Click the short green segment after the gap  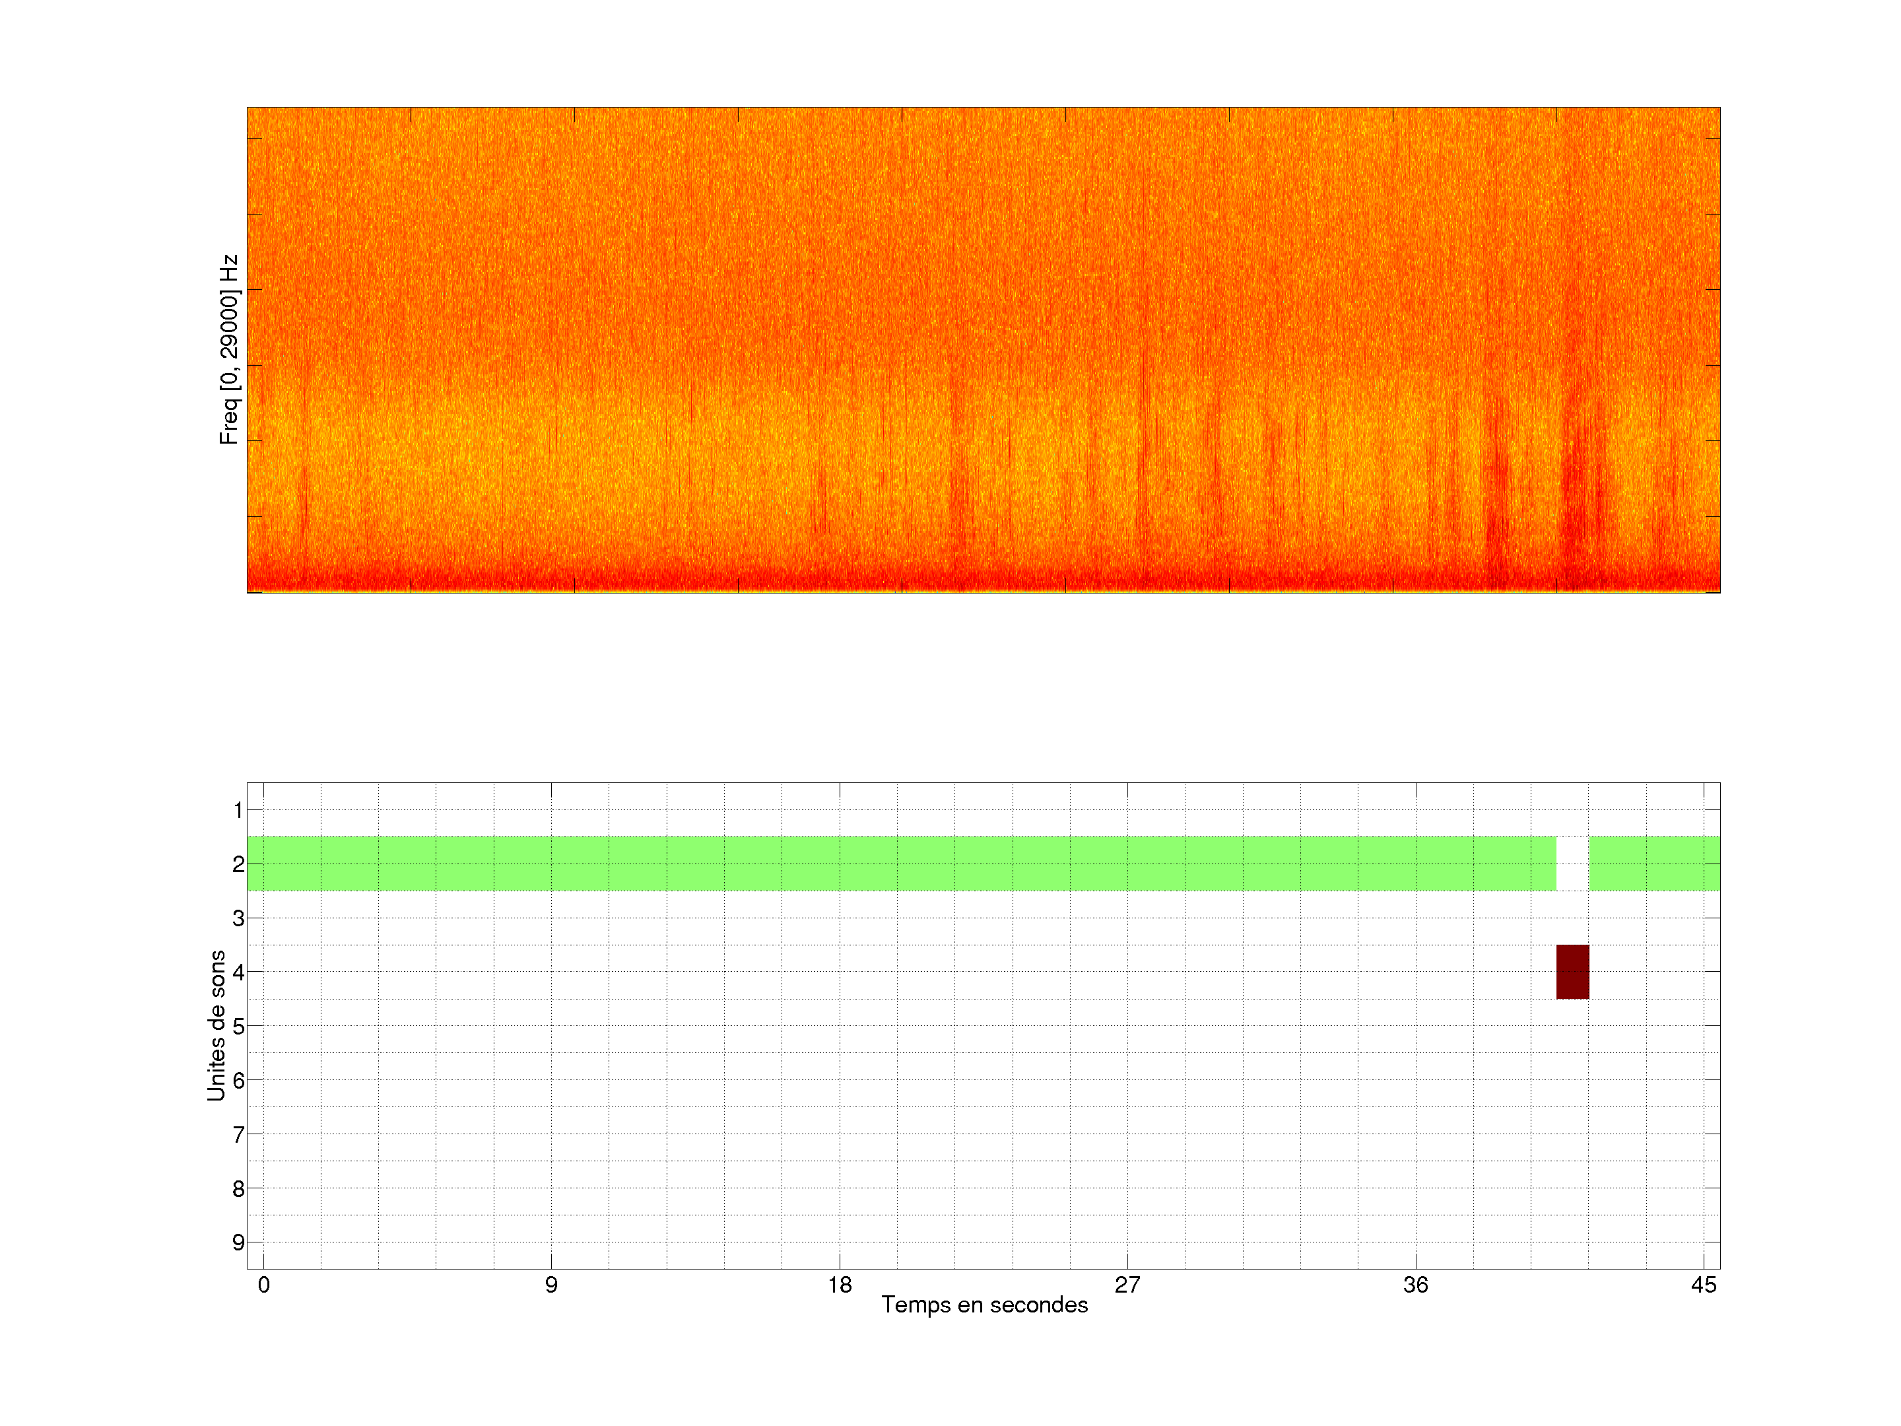(x=1653, y=863)
